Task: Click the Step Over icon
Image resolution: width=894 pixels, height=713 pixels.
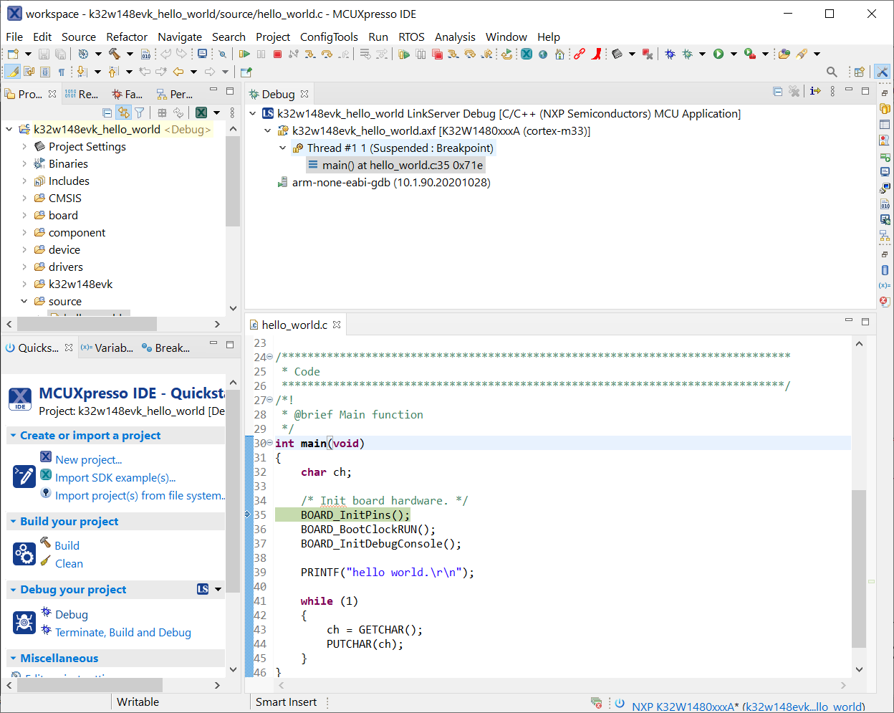Action: [x=327, y=54]
